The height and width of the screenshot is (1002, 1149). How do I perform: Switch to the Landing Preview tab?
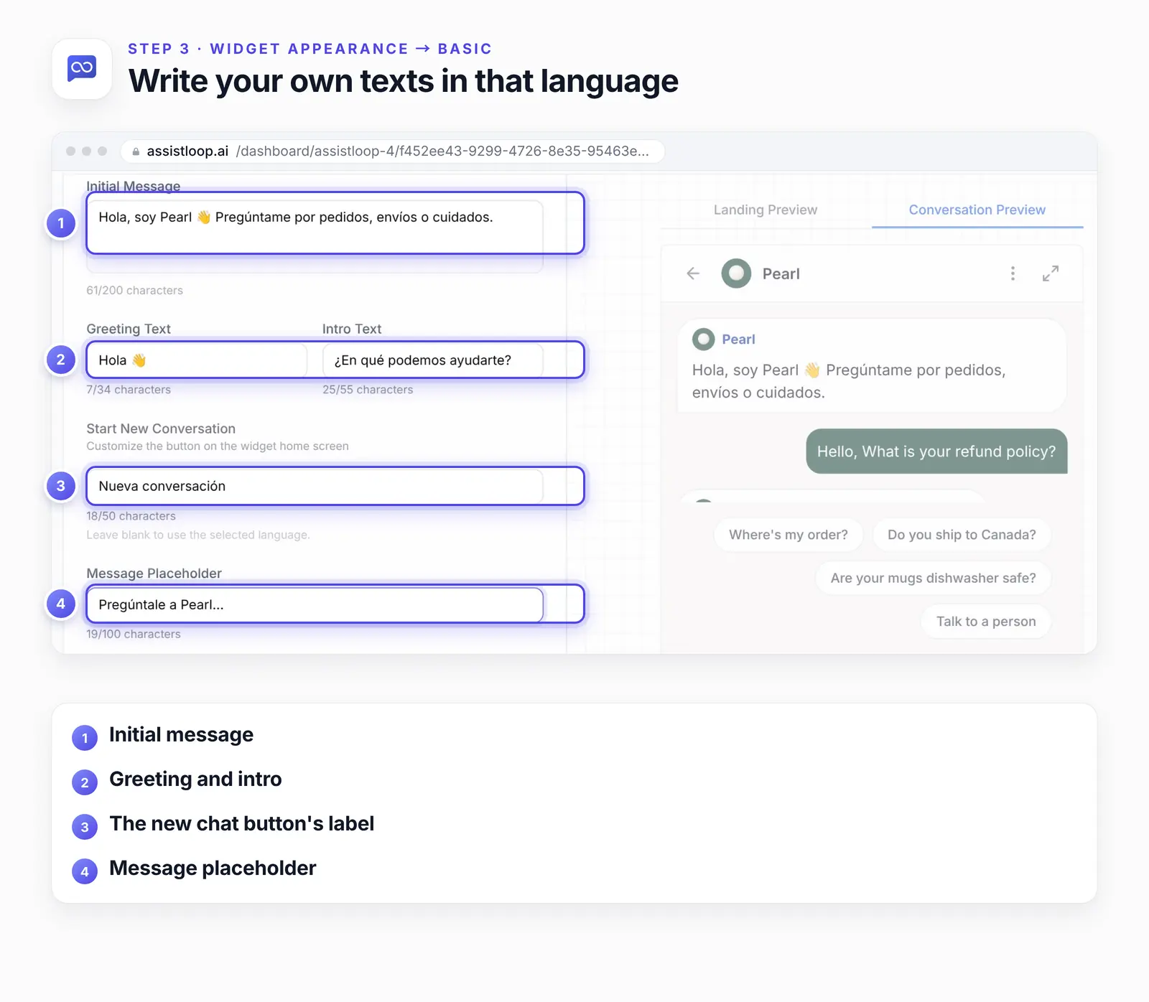766,210
